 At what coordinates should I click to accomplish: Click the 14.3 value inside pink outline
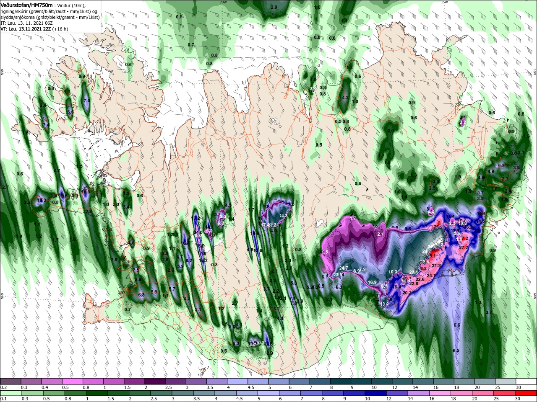tap(283, 216)
